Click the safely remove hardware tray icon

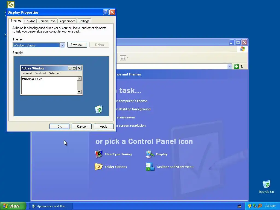(x=255, y=206)
